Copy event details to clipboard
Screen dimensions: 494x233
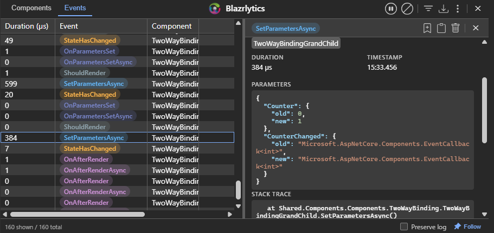(441, 28)
